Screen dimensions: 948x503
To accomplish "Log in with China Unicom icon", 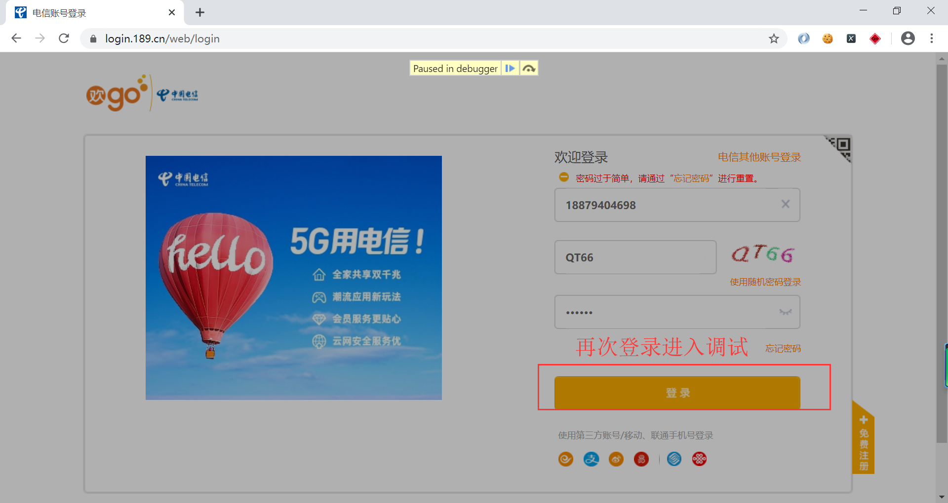I will click(699, 459).
